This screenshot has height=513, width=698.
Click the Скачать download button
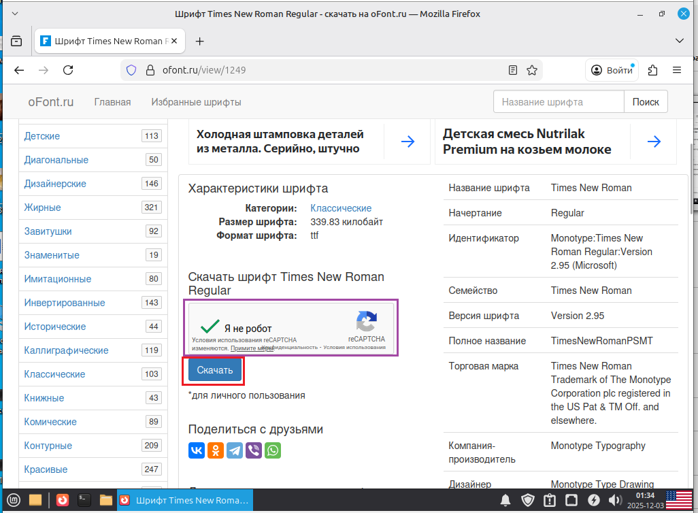[214, 370]
